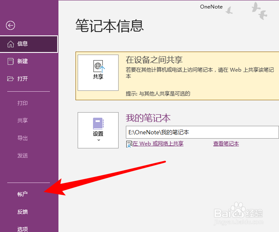Viewport: 279px width, 232px height.
Task: Click the 新建 notebook icon
Action: click(11, 61)
